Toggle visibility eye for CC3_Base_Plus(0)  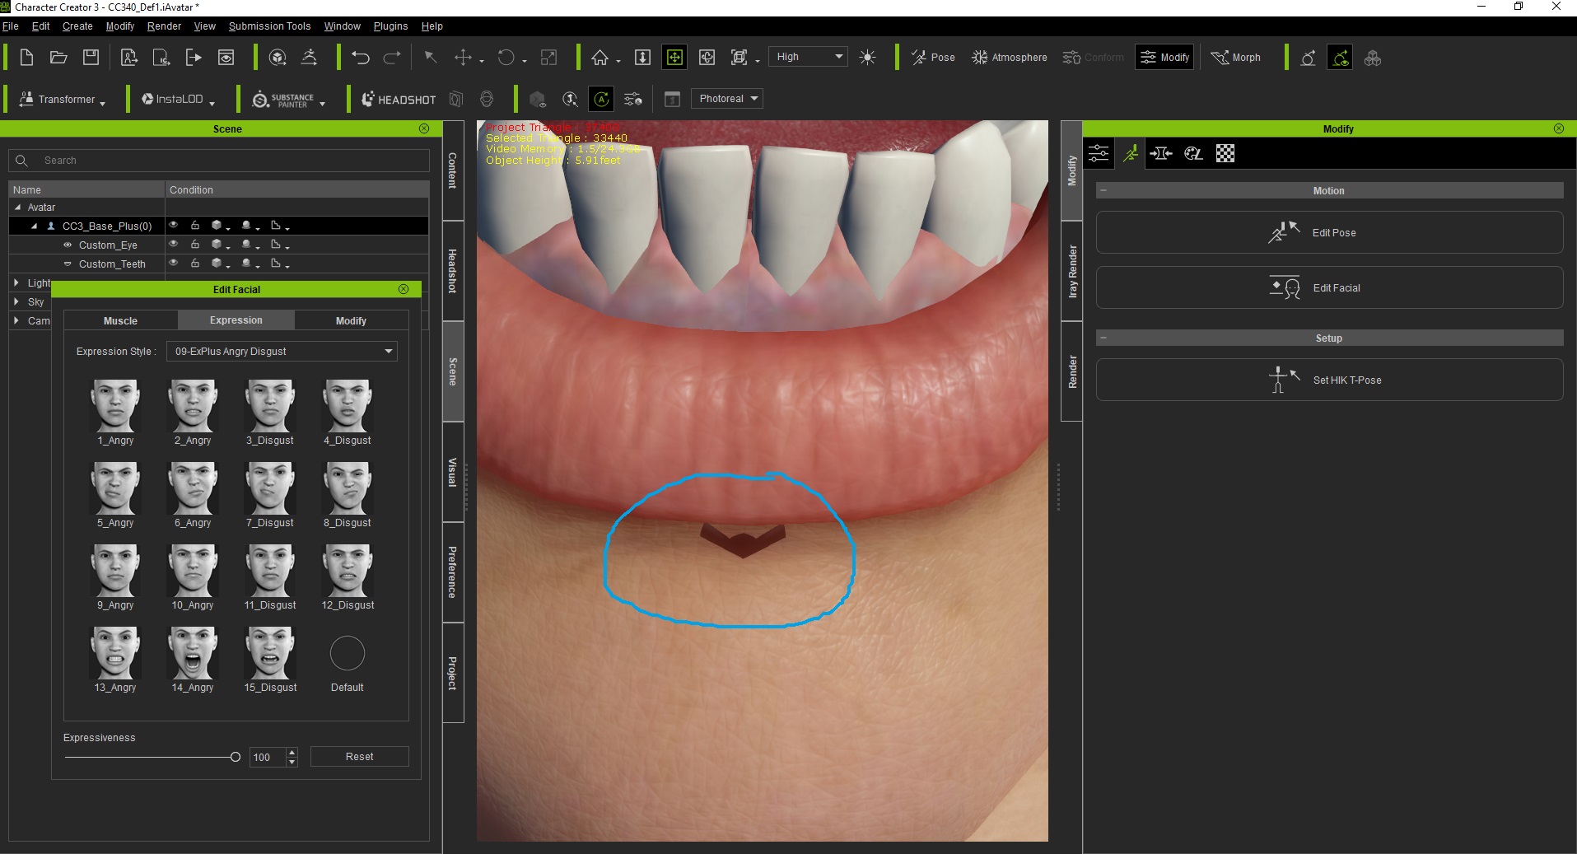point(173,225)
